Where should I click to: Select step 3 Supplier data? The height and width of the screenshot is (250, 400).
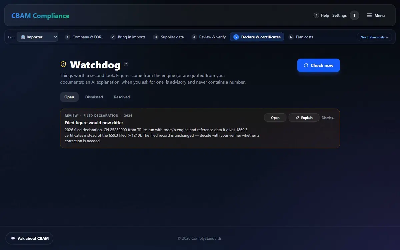(x=168, y=37)
